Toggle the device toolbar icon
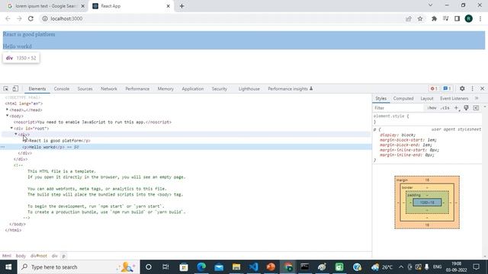The height and width of the screenshot is (274, 488). click(15, 89)
